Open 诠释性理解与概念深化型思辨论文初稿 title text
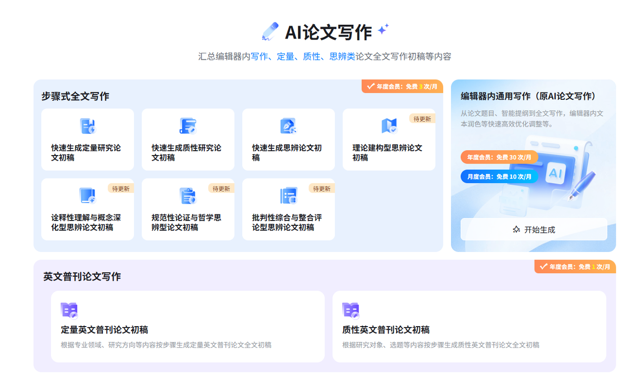Image resolution: width=633 pixels, height=377 pixels. click(86, 222)
